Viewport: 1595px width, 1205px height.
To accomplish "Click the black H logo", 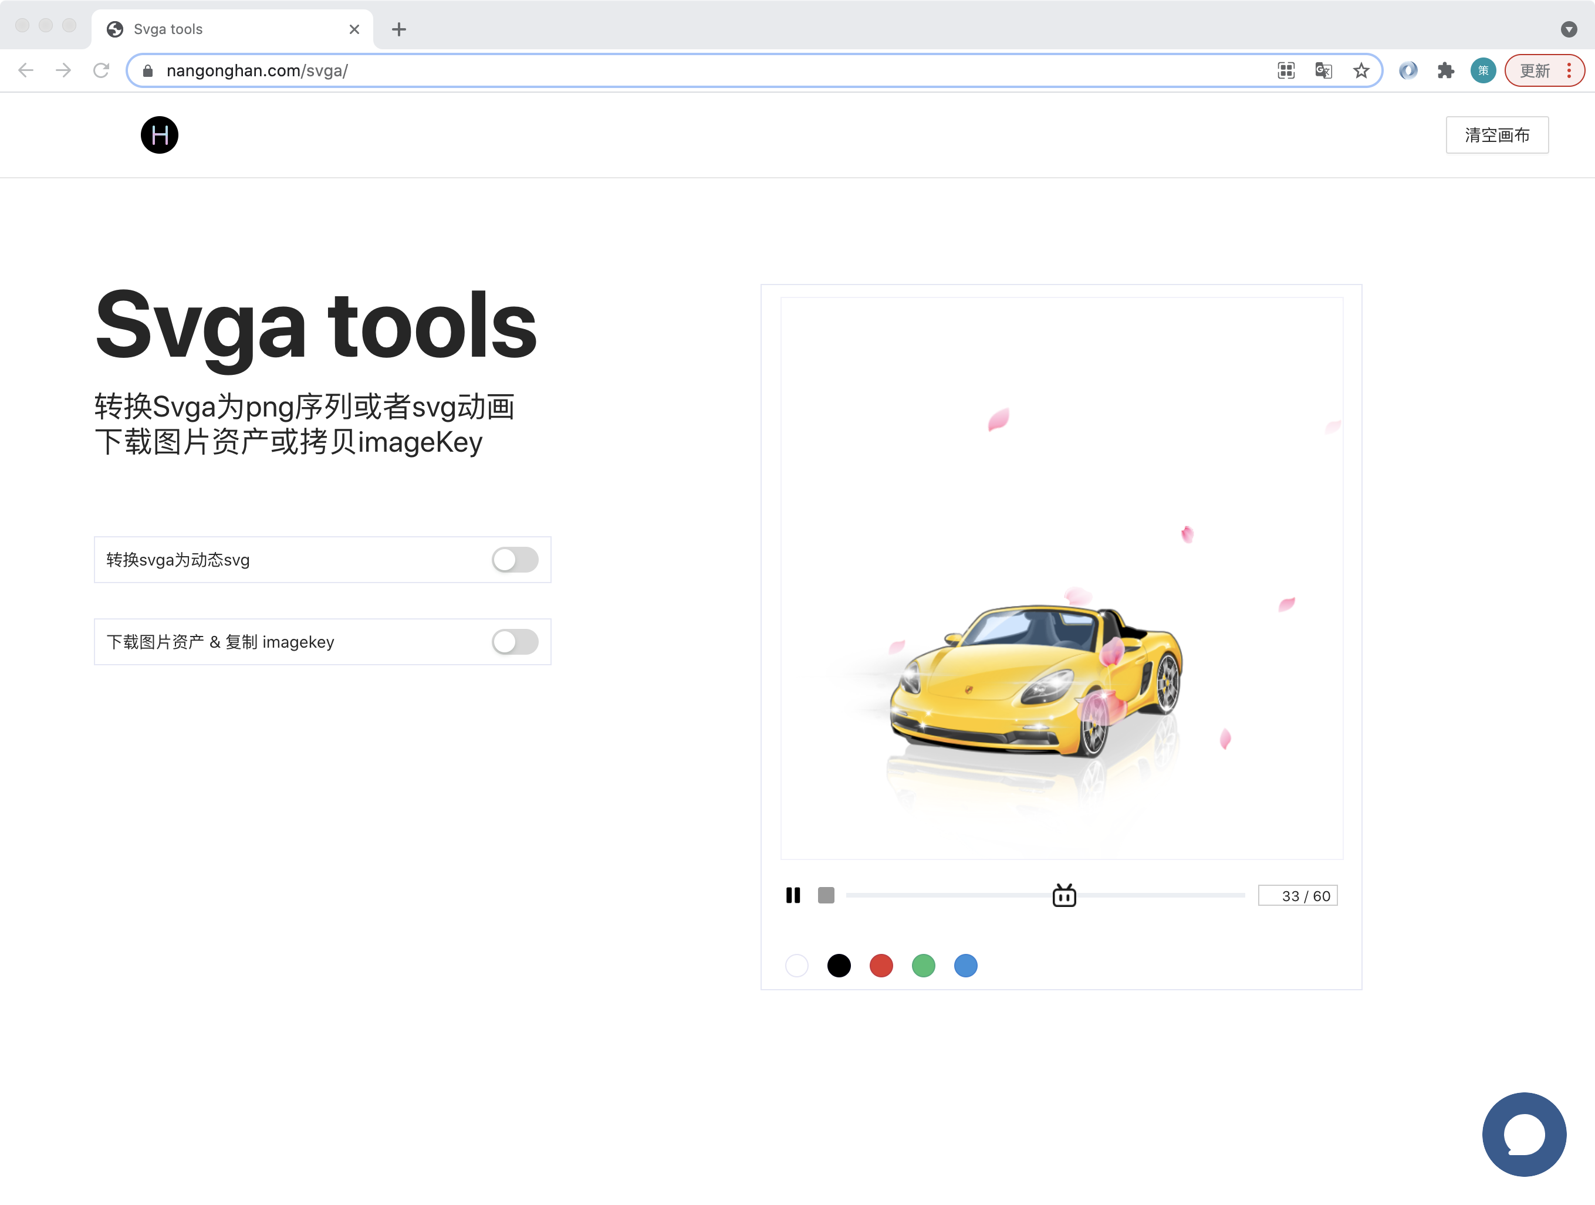I will tap(160, 135).
